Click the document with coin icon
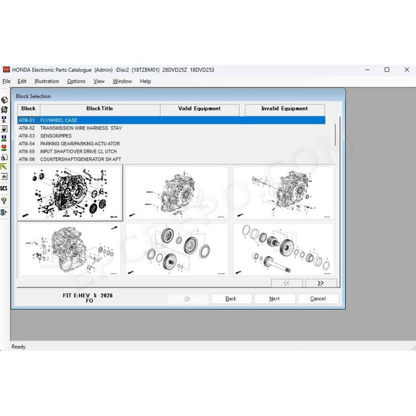The image size is (416, 416). coord(4,157)
